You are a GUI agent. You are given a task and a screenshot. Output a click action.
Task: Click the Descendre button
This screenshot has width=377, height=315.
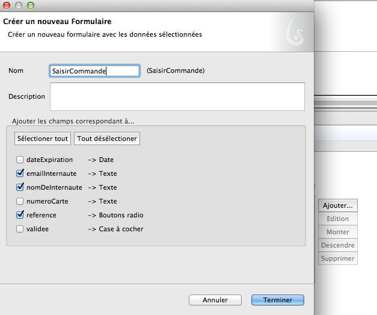point(337,246)
